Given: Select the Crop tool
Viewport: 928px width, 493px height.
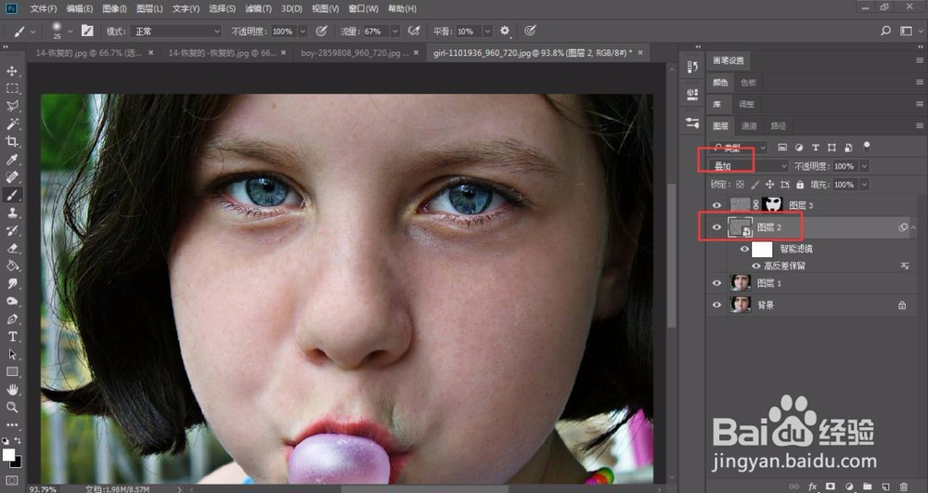Looking at the screenshot, I should tap(12, 141).
